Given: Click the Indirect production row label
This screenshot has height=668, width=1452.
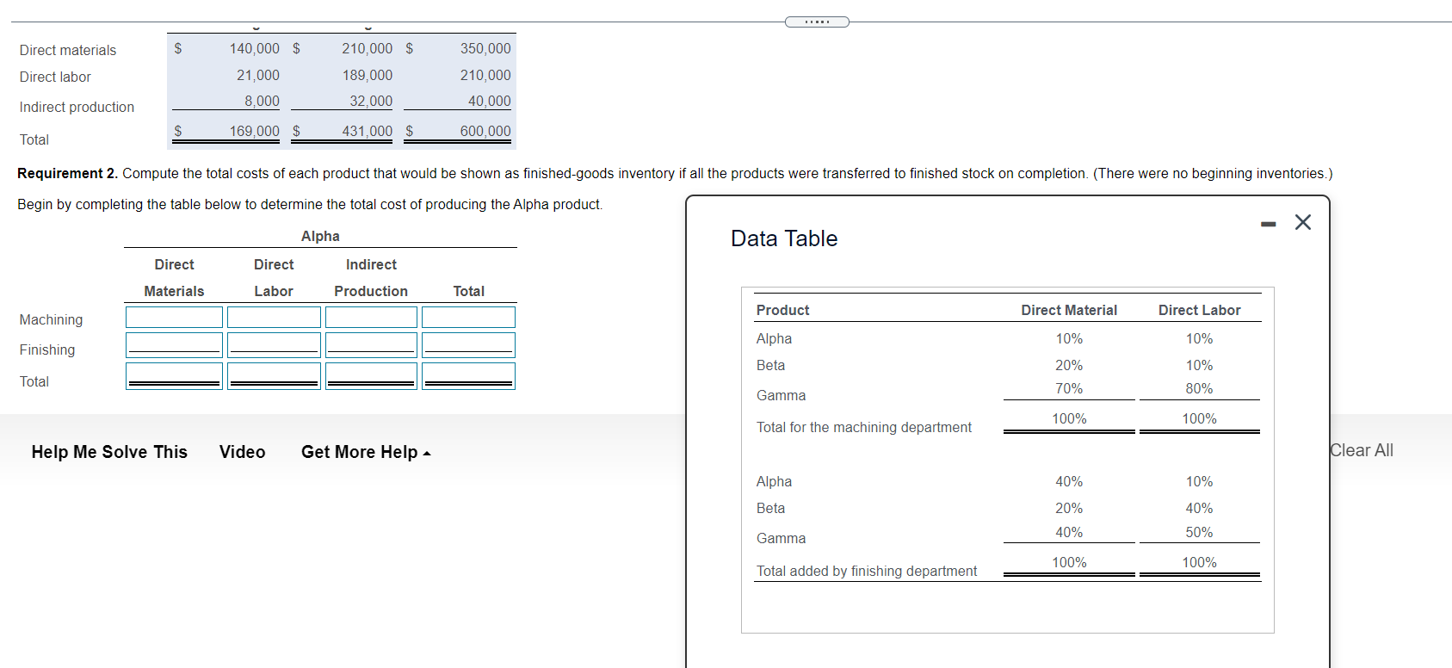Looking at the screenshot, I should (x=77, y=108).
